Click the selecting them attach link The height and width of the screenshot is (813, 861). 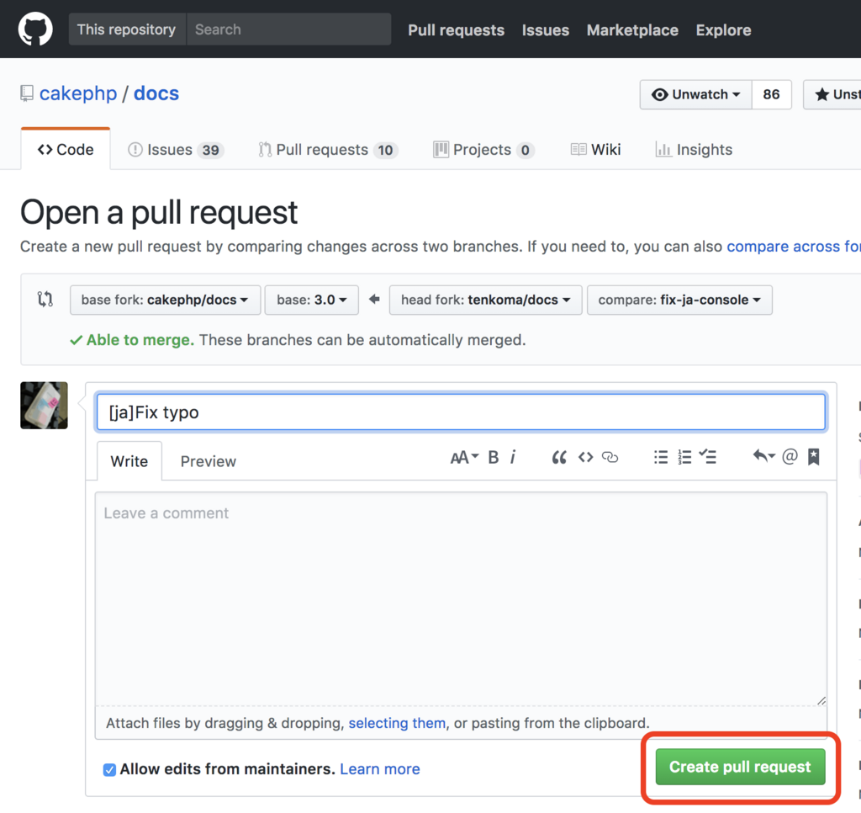397,723
